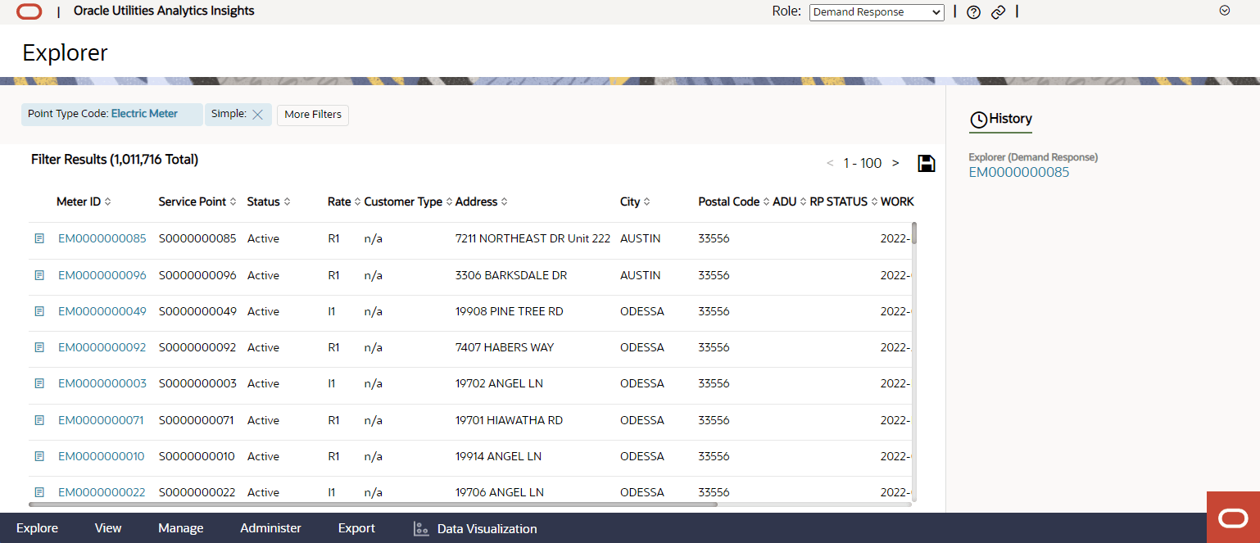Viewport: 1260px width, 543px height.
Task: Expand the header chevron circle icon
Action: [x=1225, y=11]
